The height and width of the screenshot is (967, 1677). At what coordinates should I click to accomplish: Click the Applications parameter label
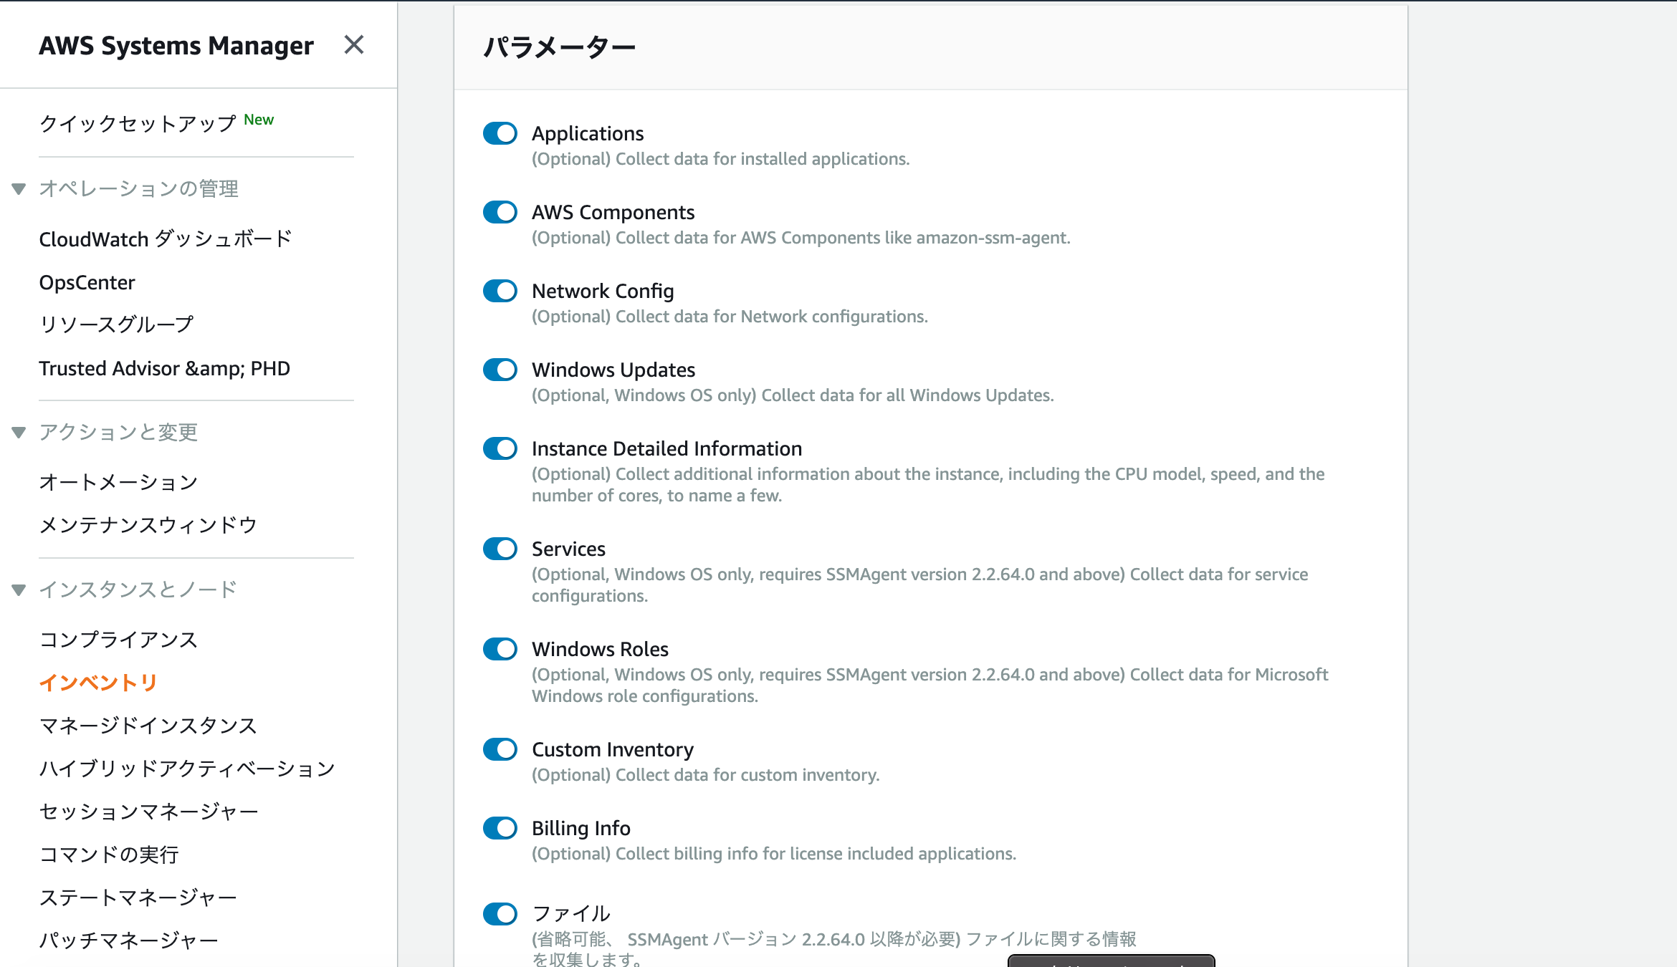[588, 133]
